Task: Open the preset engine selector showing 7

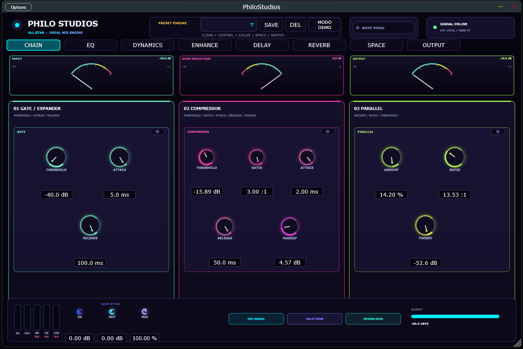Action: [x=228, y=25]
